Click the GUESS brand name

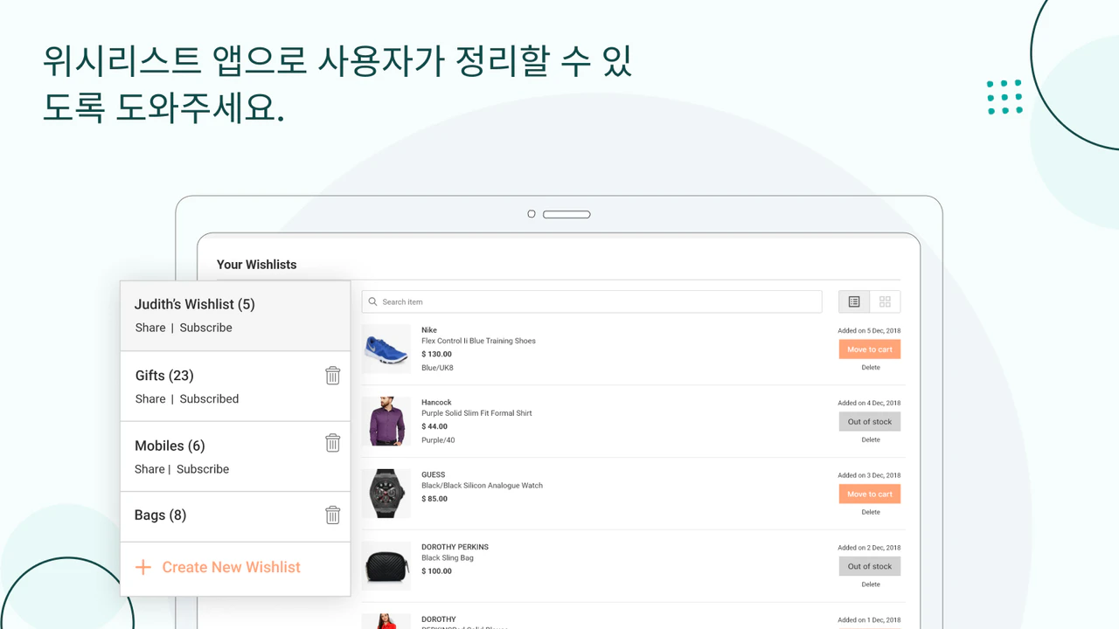434,475
